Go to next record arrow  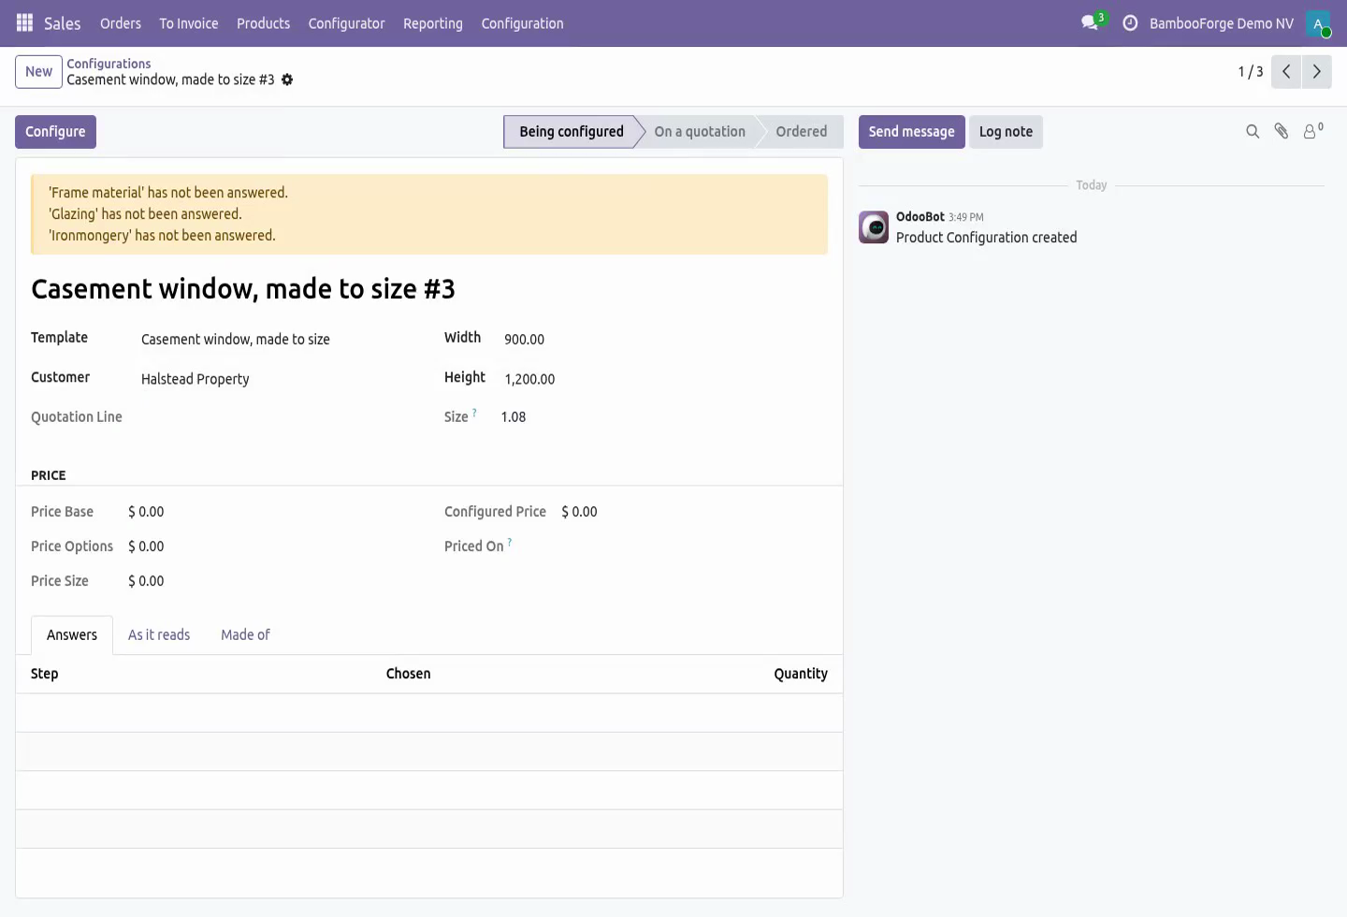[1317, 72]
